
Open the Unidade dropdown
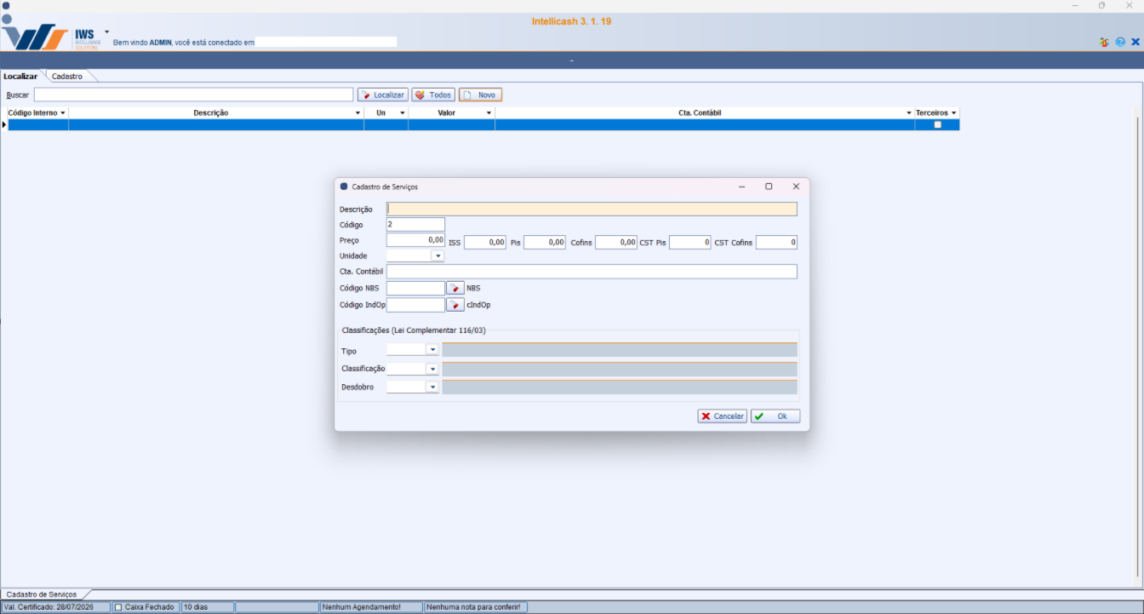coord(438,256)
